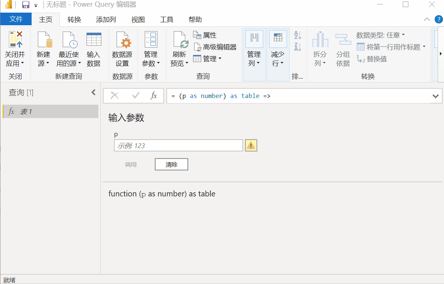Switch to the 工具 (Tools) tab
444x284 pixels.
tap(166, 20)
